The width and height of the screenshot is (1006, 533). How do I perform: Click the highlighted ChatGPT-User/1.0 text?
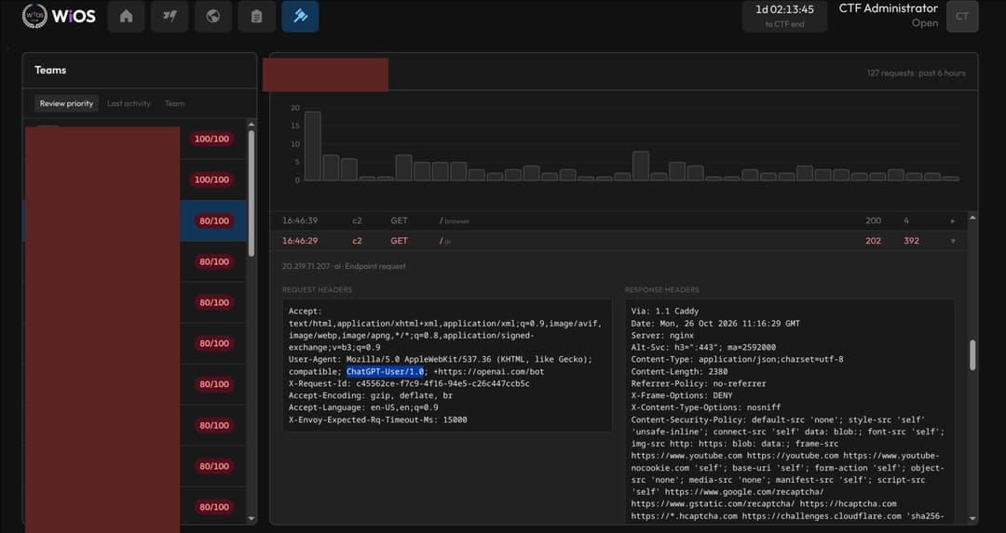(385, 371)
